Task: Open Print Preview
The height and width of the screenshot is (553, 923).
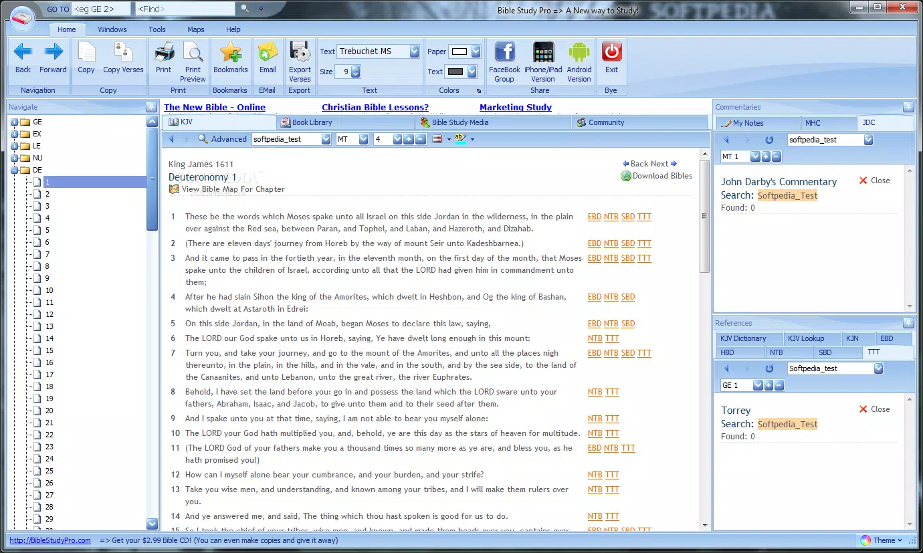Action: tap(193, 62)
